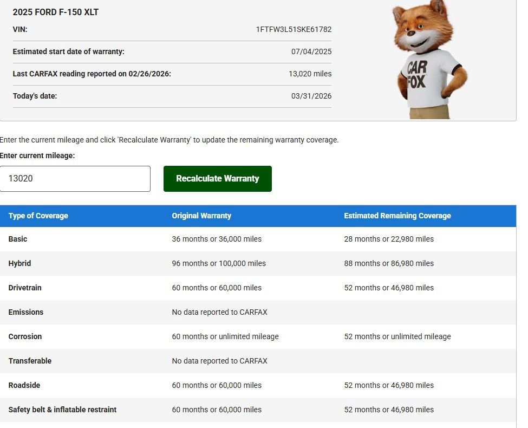Viewport: 528px width, 428px height.
Task: Click the VIN number 1FTFW3L51SKE61782
Action: pos(294,30)
